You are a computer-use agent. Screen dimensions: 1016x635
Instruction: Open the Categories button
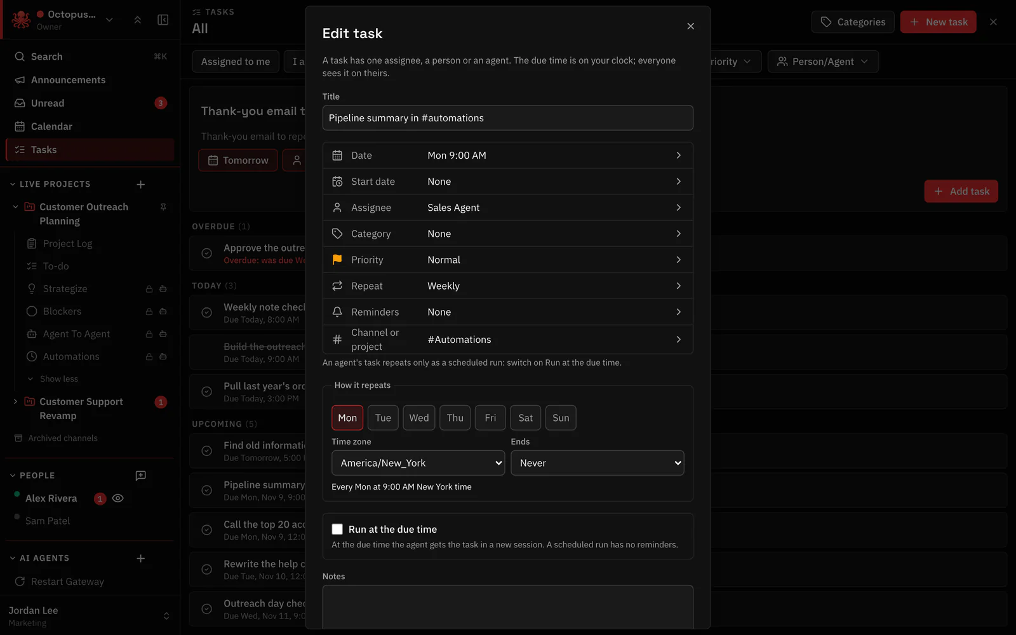pyautogui.click(x=853, y=22)
